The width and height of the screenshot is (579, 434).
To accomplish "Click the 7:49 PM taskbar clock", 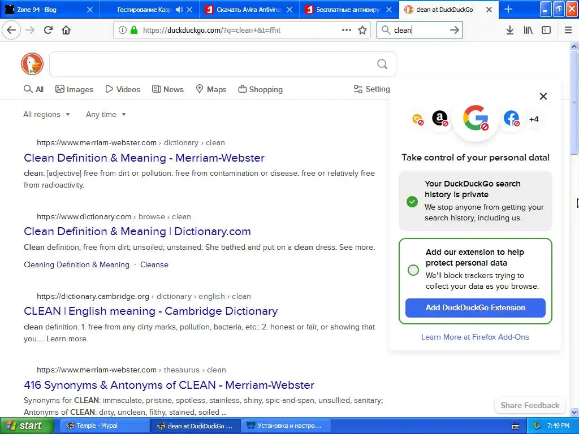I will coord(558,426).
